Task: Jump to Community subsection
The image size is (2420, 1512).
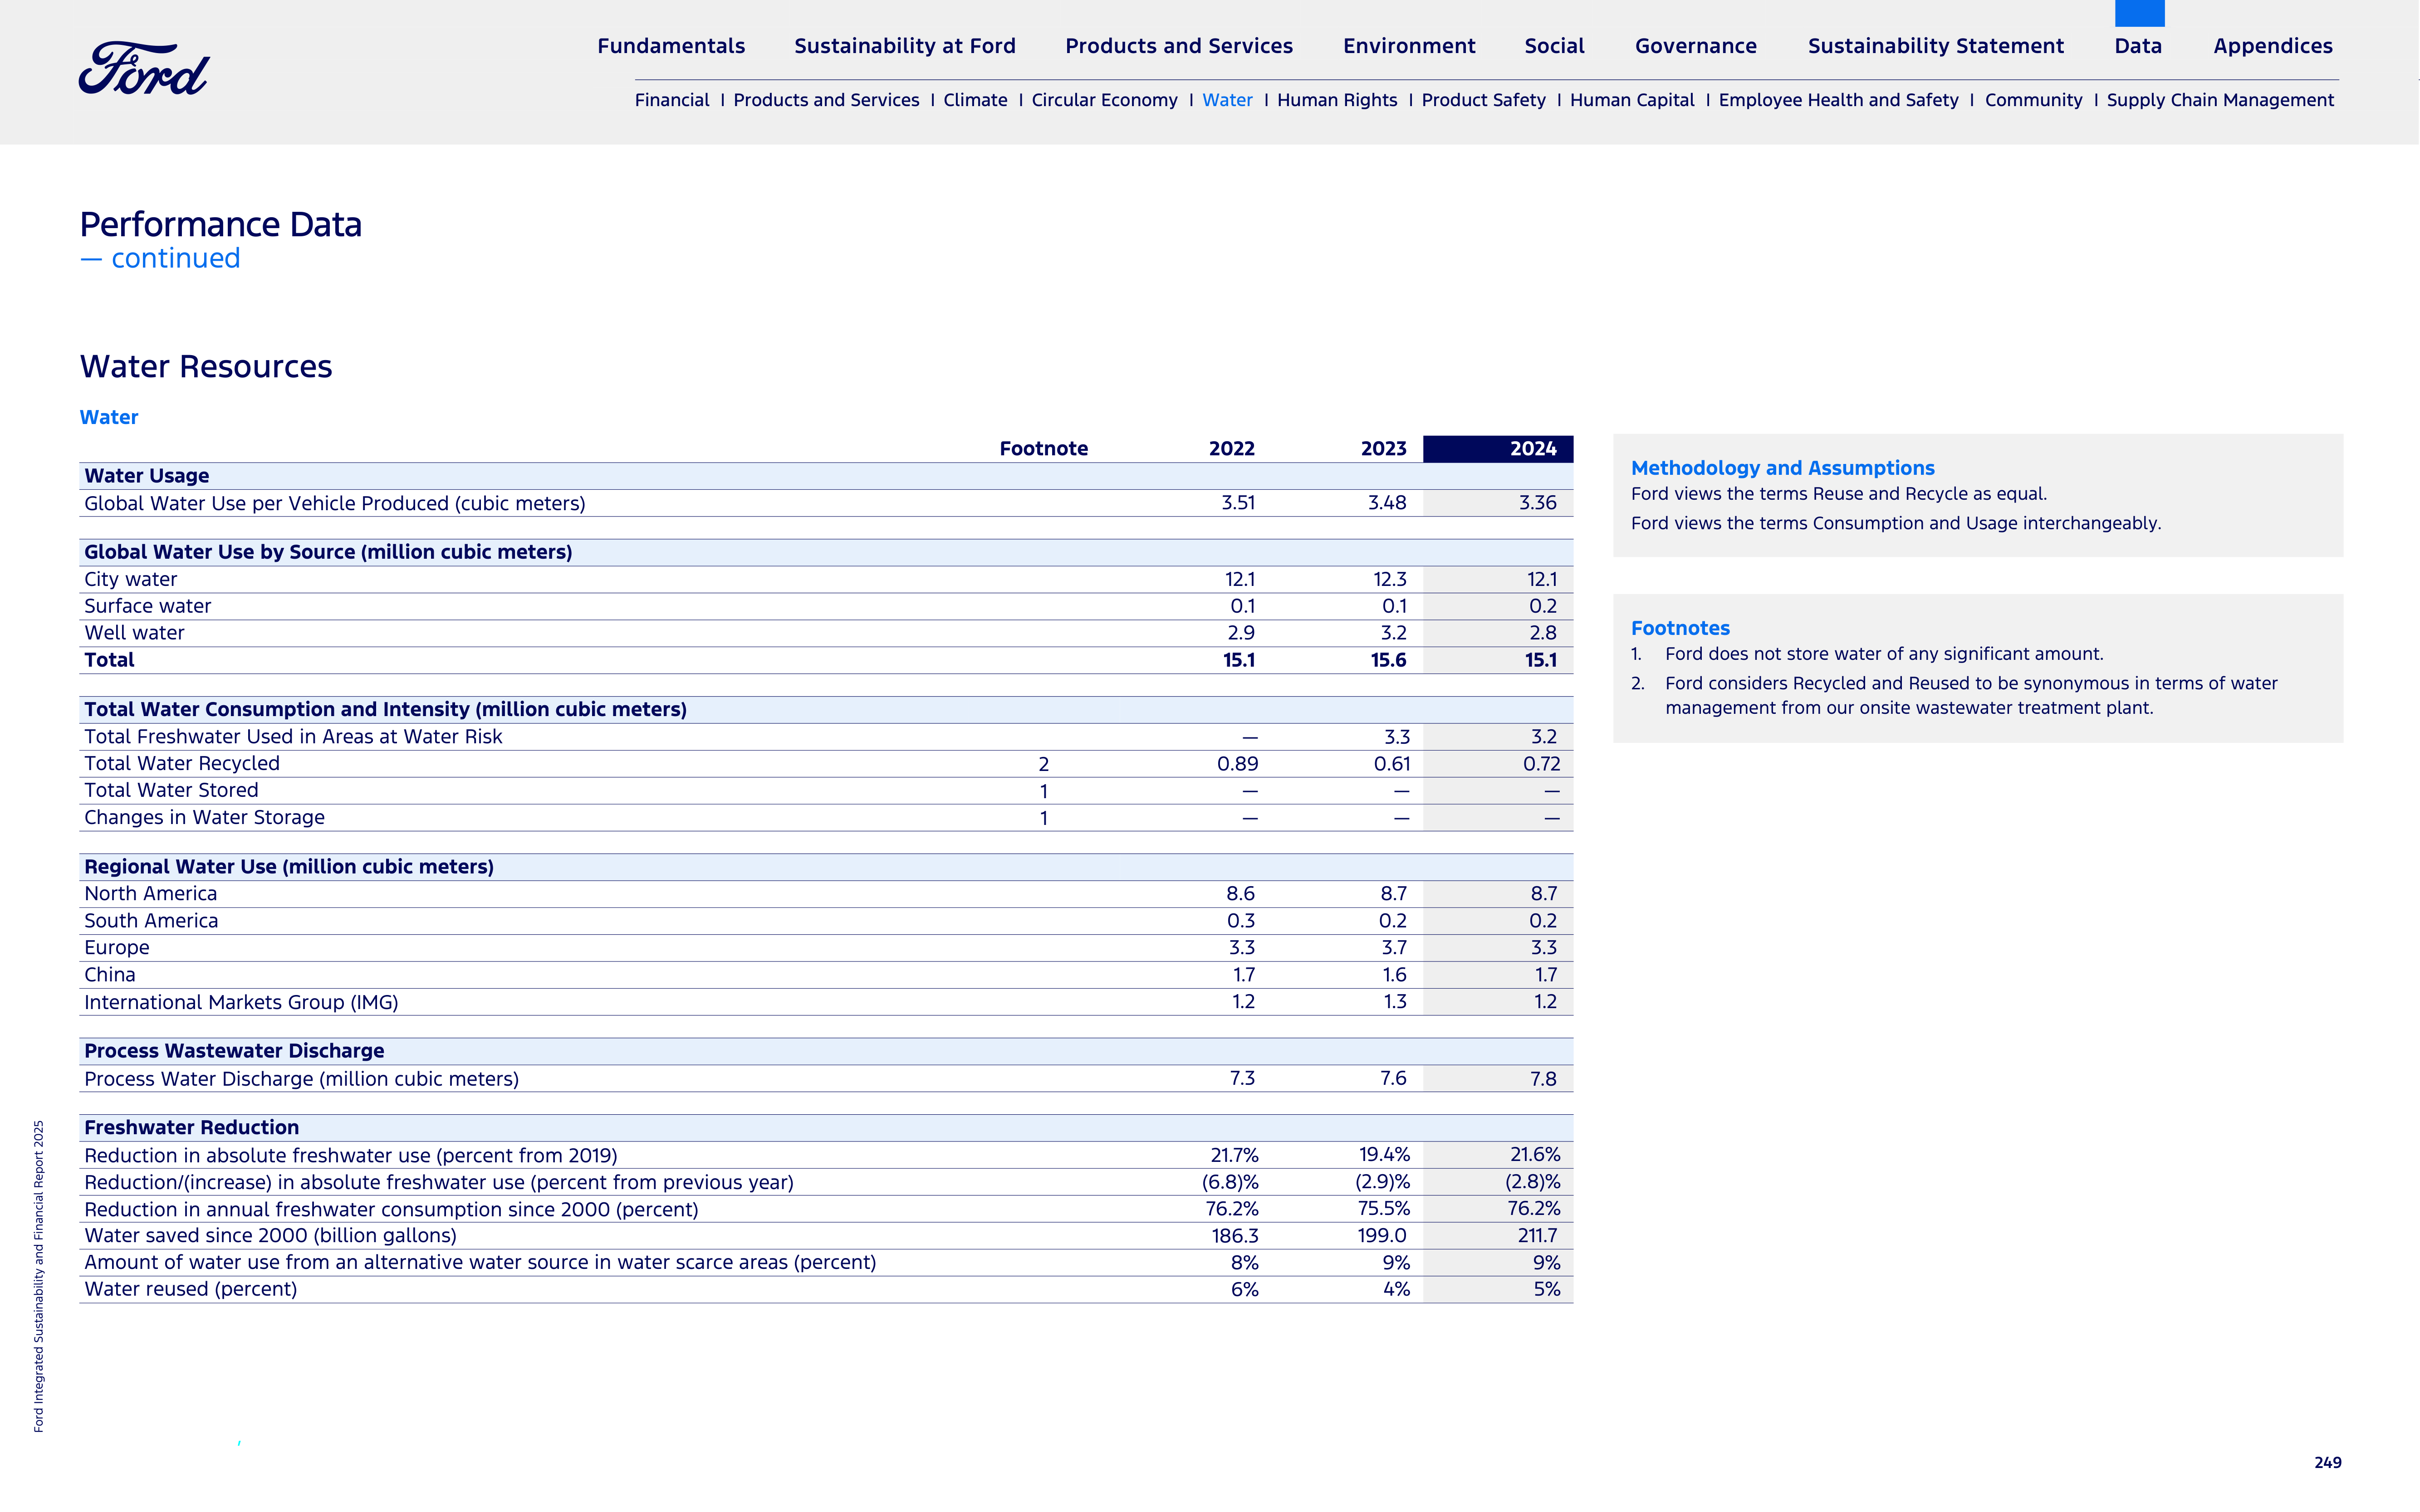Action: click(x=2033, y=100)
